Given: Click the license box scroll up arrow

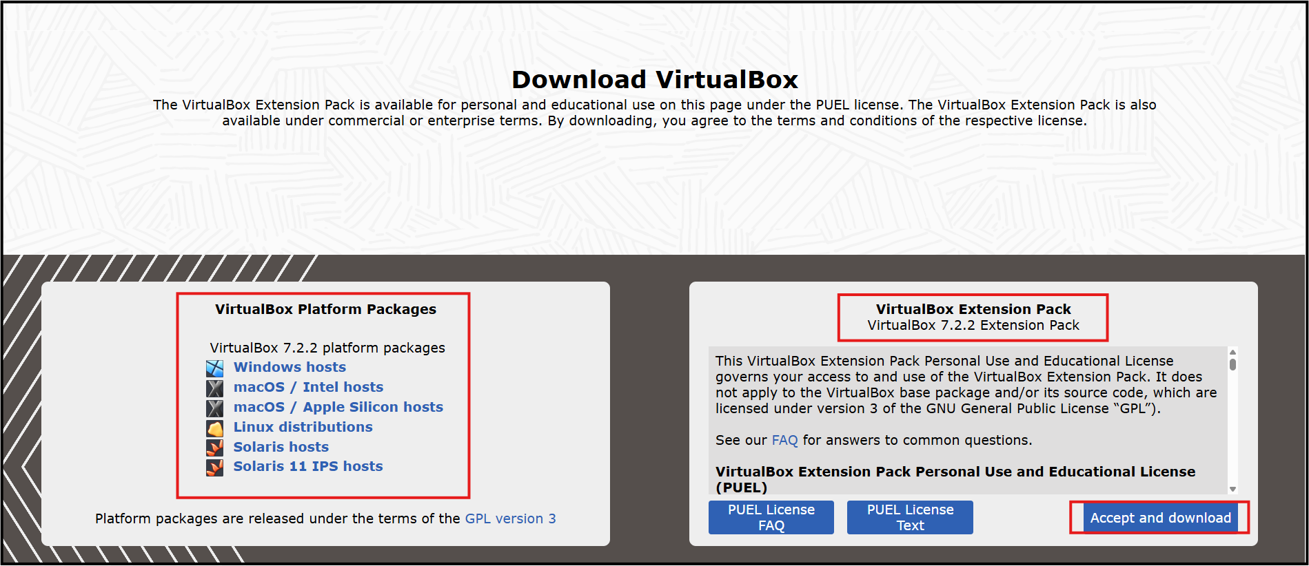Looking at the screenshot, I should pos(1232,352).
